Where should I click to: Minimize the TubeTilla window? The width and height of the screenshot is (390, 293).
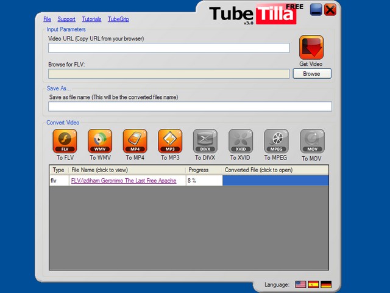pos(316,10)
